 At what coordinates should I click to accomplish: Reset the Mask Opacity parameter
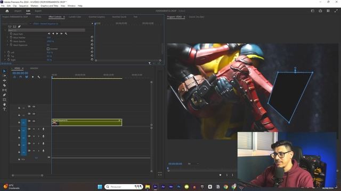coord(92,41)
